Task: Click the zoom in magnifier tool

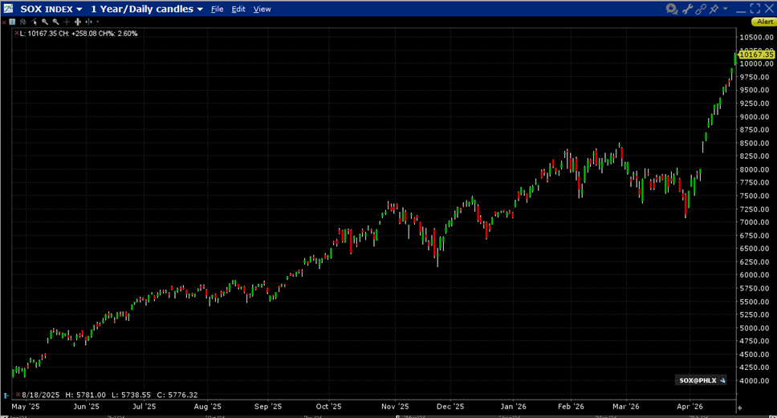Action: (x=45, y=22)
